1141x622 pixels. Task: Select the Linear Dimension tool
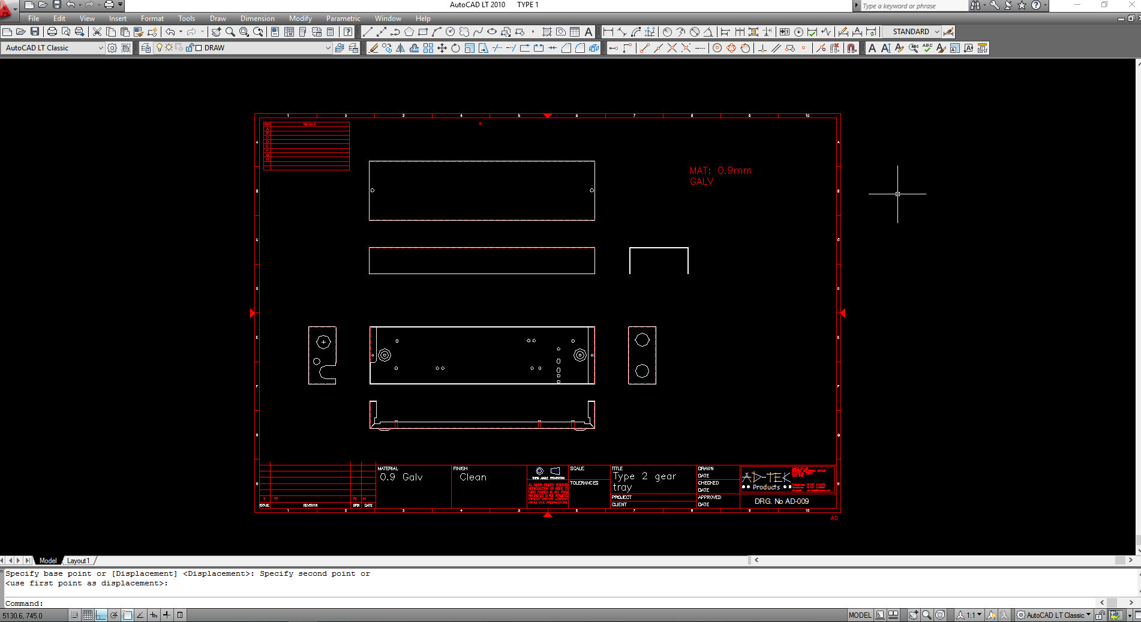(608, 32)
